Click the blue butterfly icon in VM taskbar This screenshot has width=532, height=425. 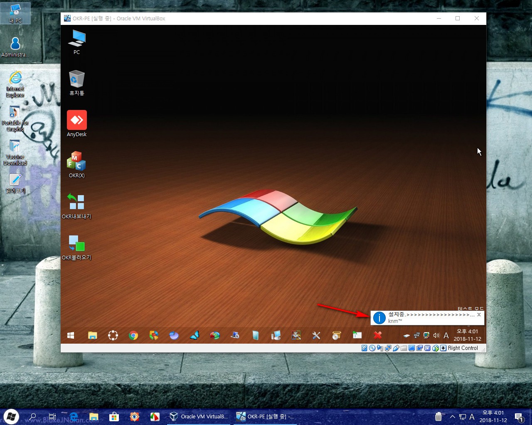click(195, 335)
